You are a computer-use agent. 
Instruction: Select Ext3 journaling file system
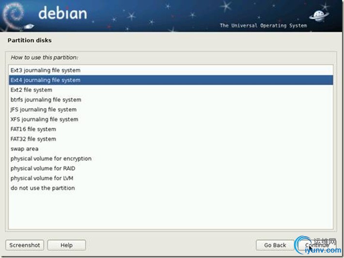[x=171, y=70]
